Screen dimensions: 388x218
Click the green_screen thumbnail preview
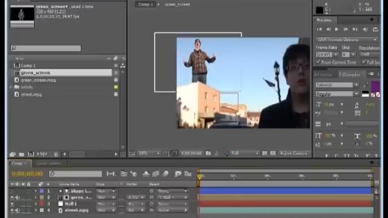pos(22,16)
